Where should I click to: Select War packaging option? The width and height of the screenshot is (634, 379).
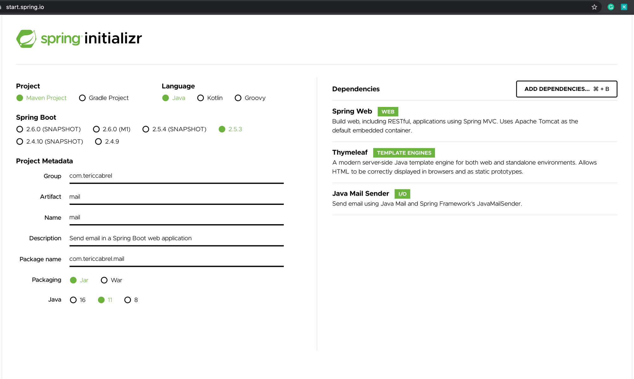pos(104,280)
